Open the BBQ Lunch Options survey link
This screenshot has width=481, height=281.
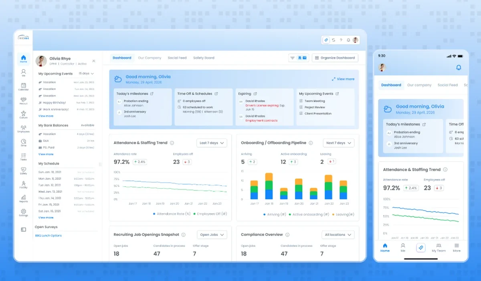pyautogui.click(x=49, y=236)
